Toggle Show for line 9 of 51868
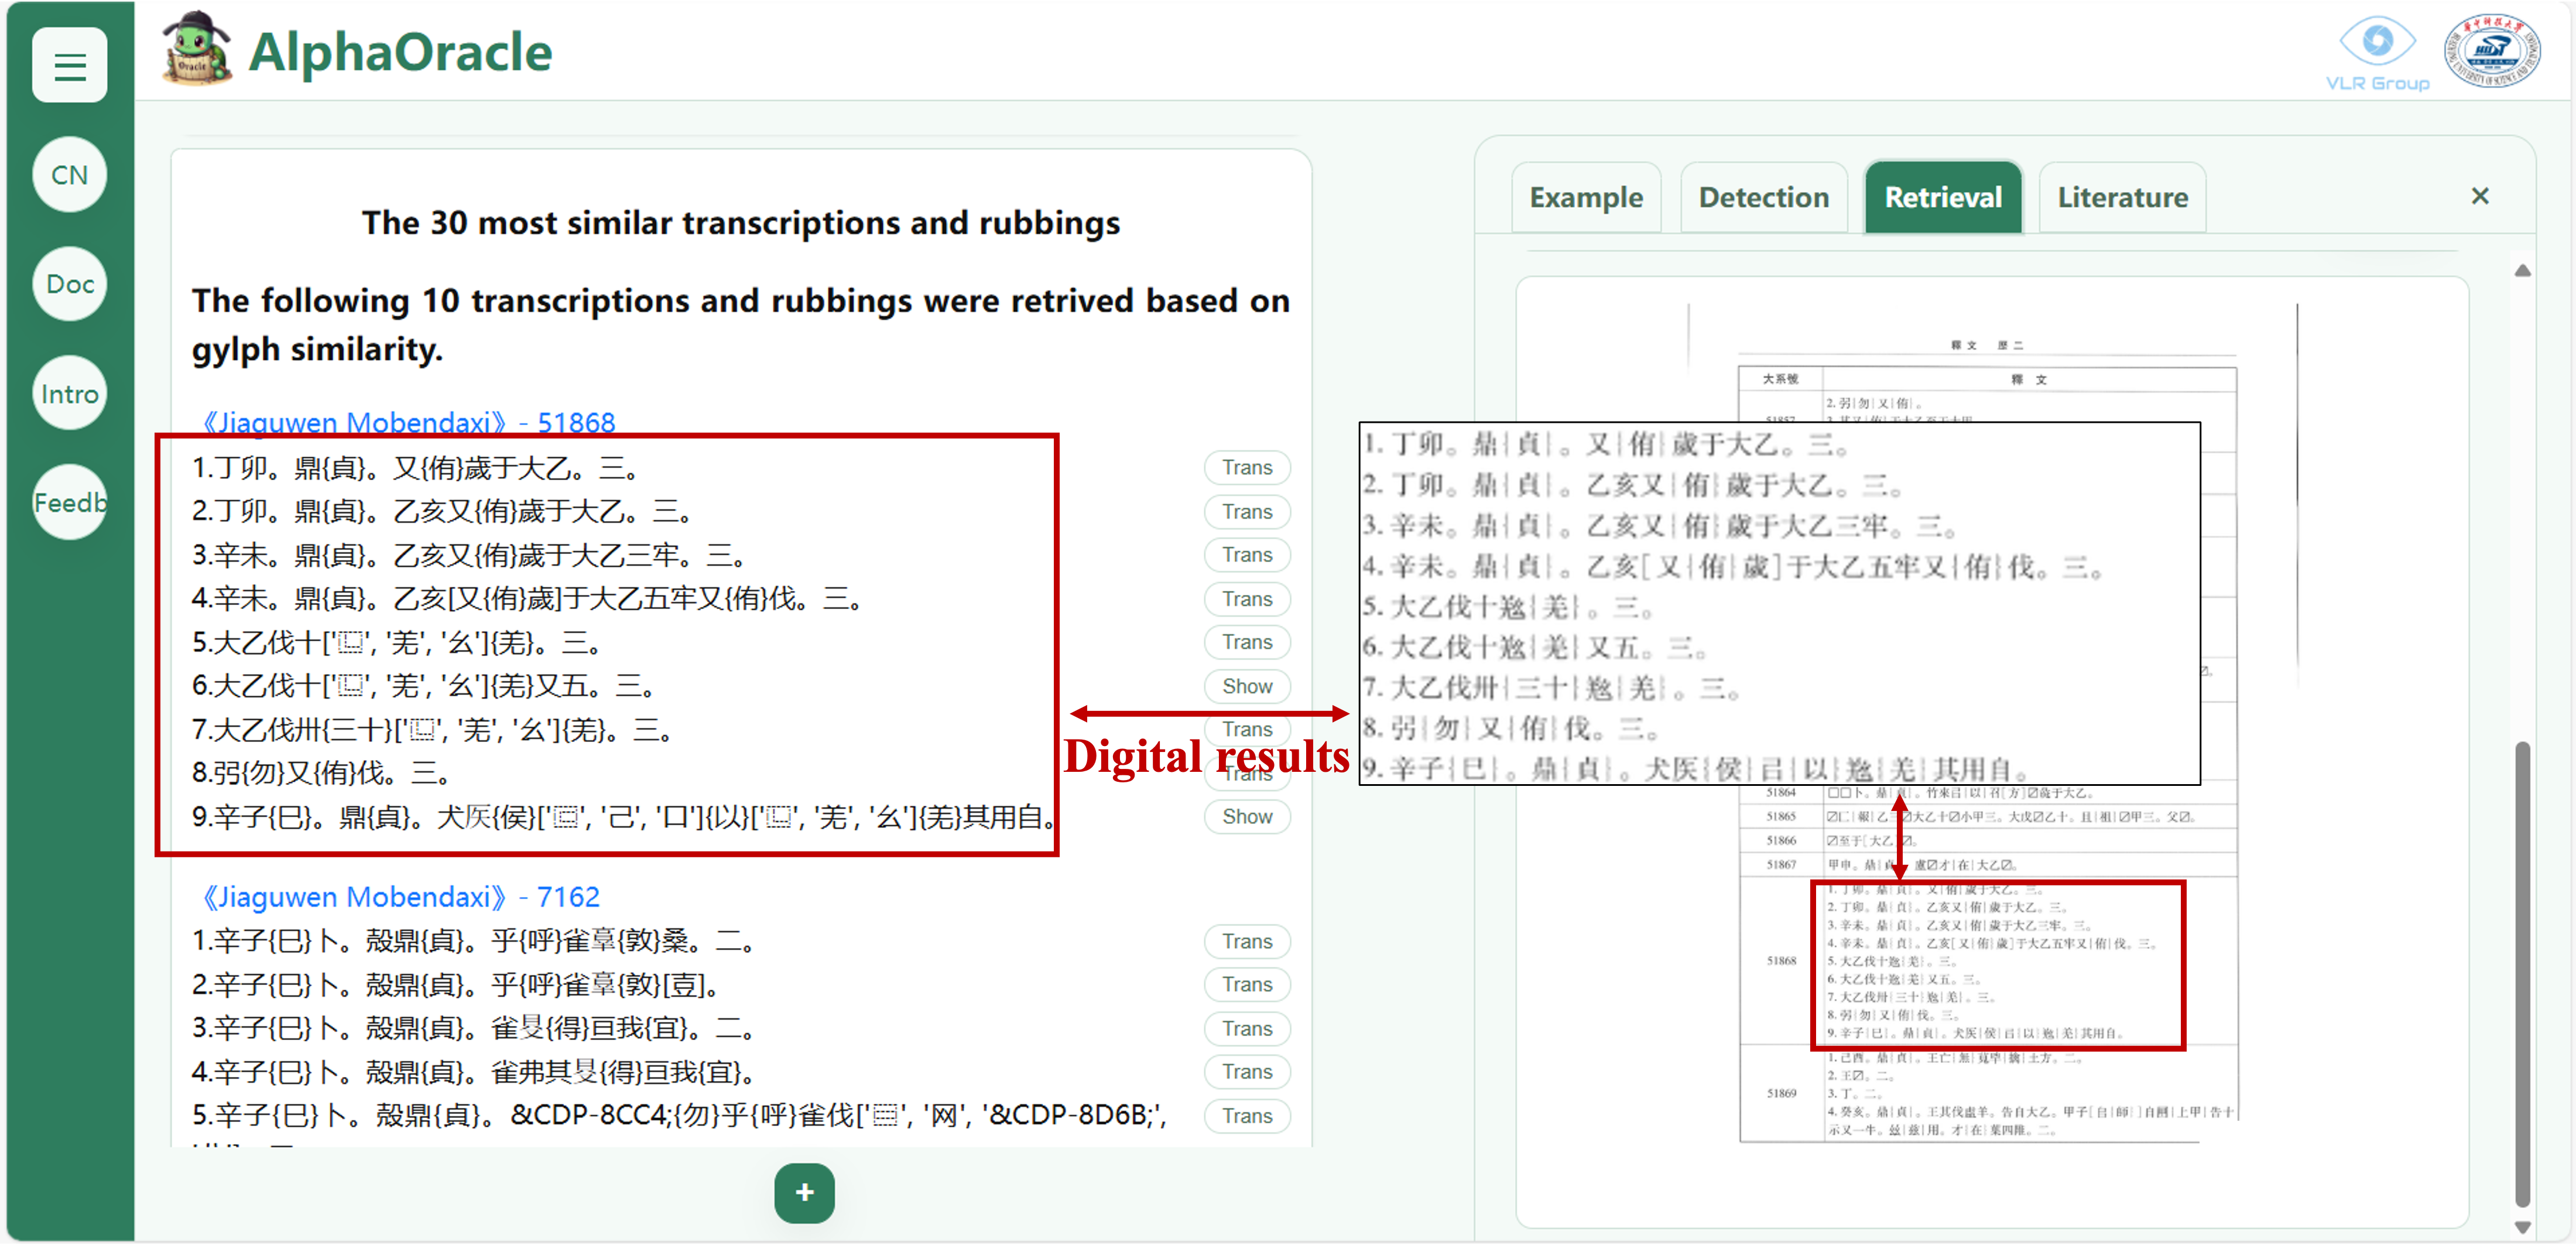2576x1245 pixels. (1246, 816)
